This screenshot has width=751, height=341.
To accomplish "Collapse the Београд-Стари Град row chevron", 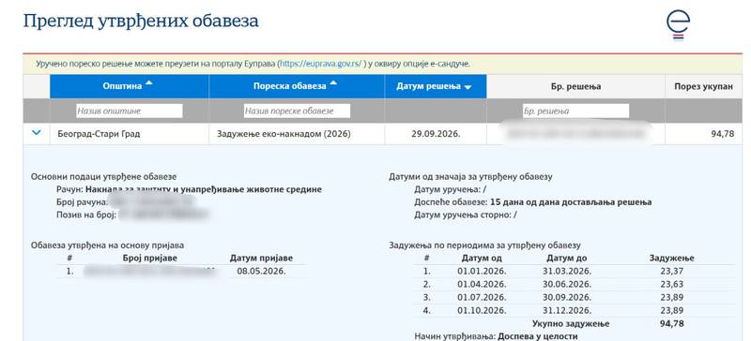I will 36,133.
